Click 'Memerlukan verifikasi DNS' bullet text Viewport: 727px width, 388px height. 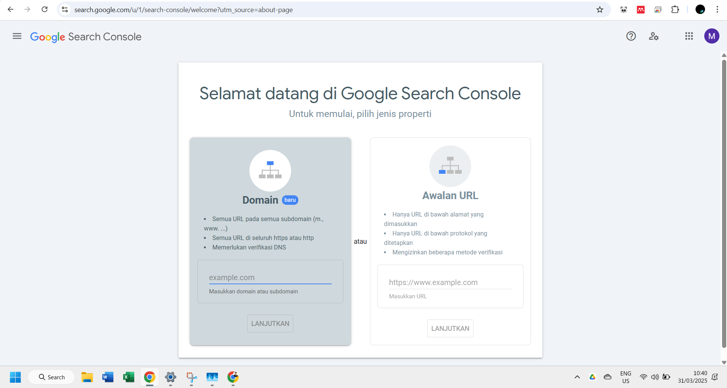[249, 247]
